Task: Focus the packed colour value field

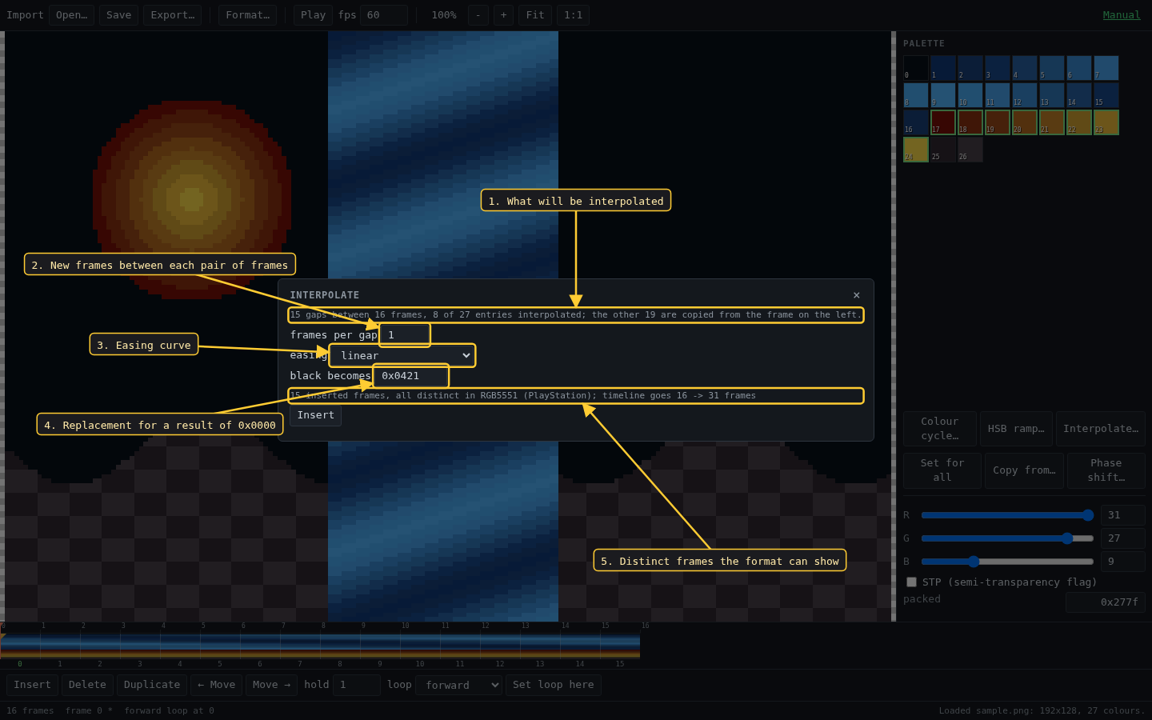Action: (x=1106, y=602)
